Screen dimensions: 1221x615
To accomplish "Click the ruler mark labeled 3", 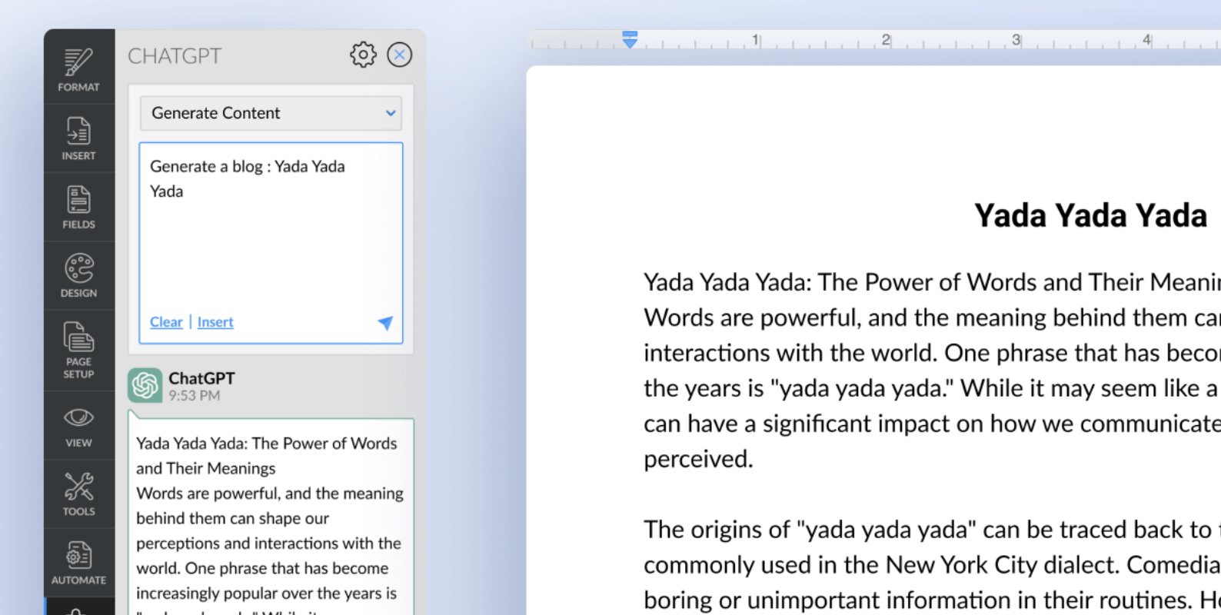I will click(1016, 39).
